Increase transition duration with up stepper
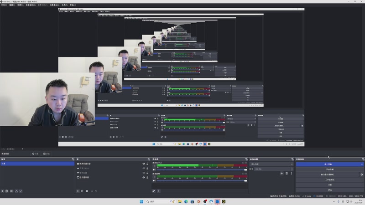The image size is (365, 205). point(292,168)
